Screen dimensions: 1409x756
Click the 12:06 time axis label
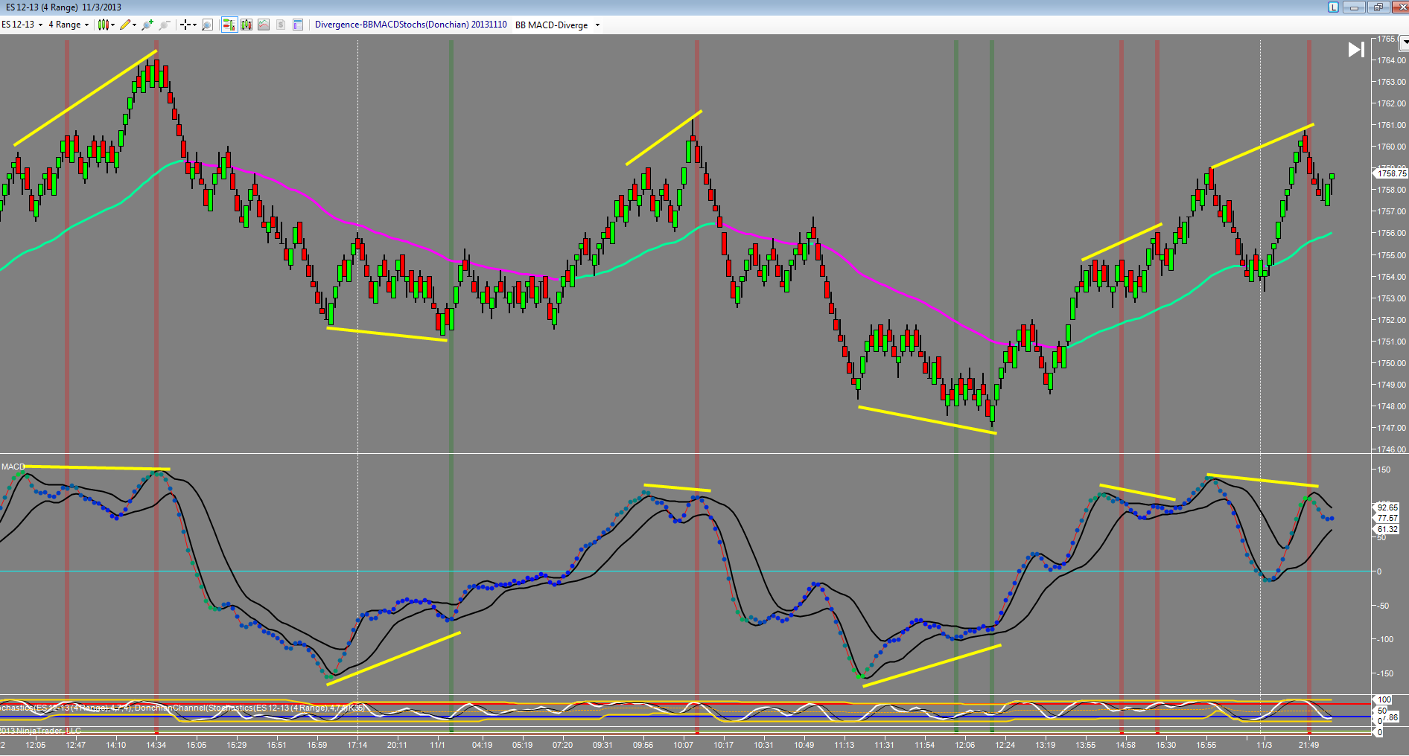[x=964, y=745]
